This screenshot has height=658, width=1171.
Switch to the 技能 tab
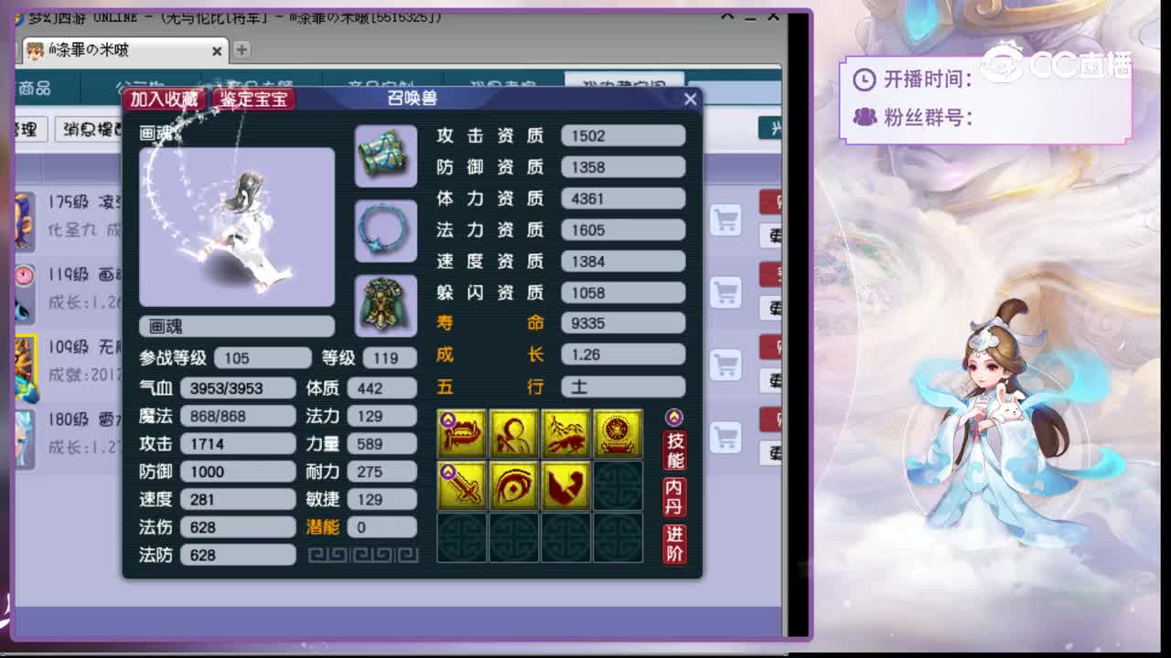pyautogui.click(x=675, y=451)
